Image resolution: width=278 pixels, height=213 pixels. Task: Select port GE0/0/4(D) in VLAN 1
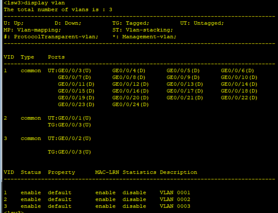point(130,71)
